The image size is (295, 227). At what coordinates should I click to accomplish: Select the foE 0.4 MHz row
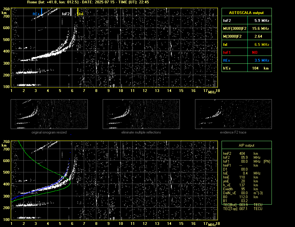(242, 173)
